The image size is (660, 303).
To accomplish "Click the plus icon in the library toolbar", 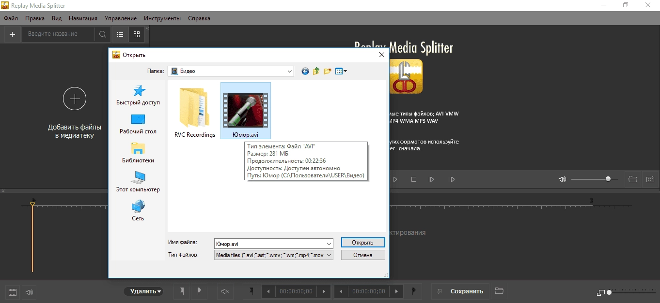I will click(x=13, y=34).
